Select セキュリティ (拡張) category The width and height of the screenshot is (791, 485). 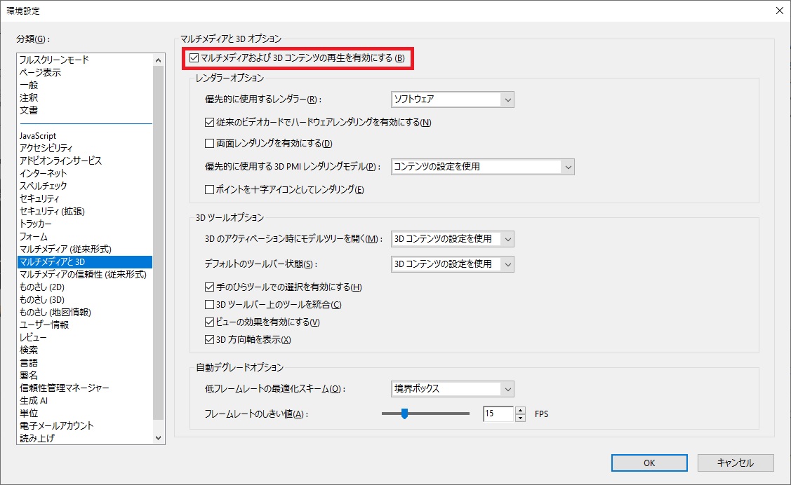pyautogui.click(x=52, y=212)
